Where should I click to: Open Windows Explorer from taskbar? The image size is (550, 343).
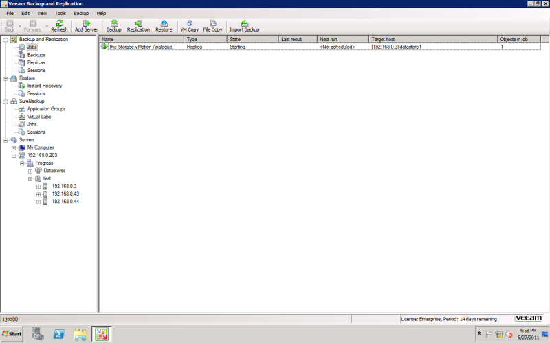coord(80,334)
